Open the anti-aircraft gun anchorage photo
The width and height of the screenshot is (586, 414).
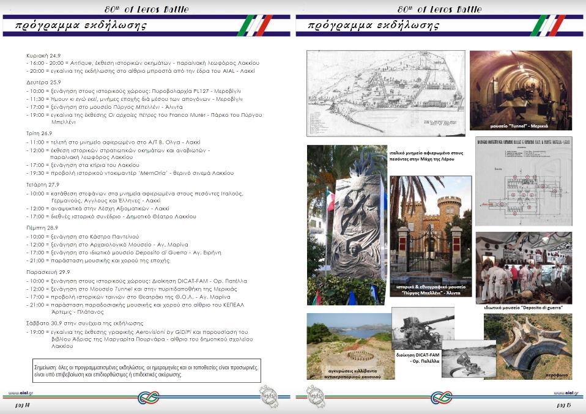(x=350, y=346)
